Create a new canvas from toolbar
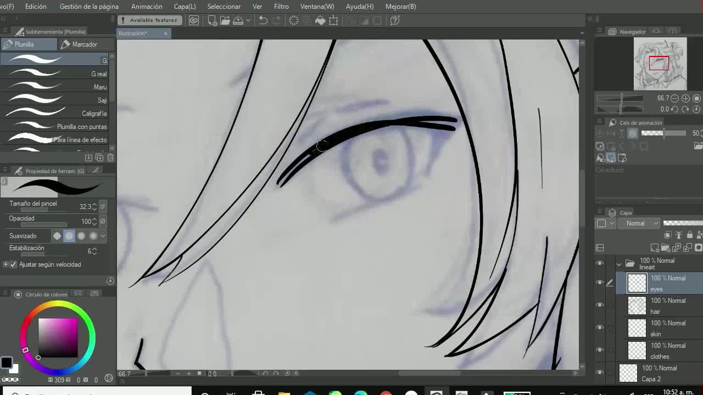 point(213,20)
